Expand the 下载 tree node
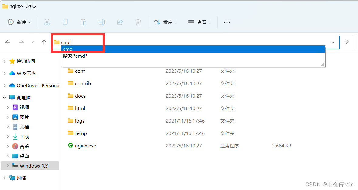Screen dimensions: 358x190 tap(8, 136)
